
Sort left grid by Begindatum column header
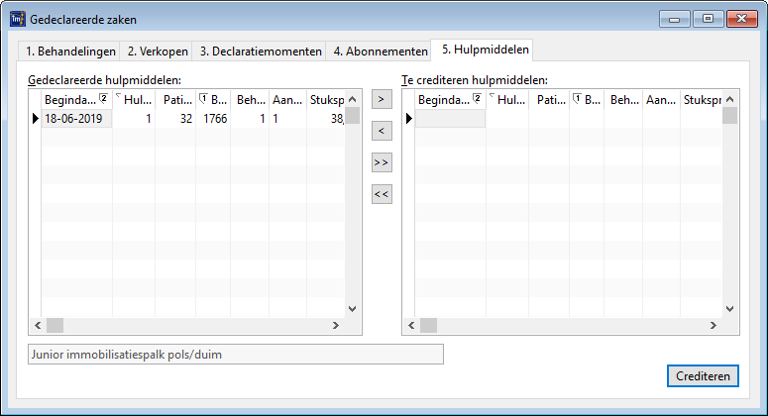pos(69,100)
